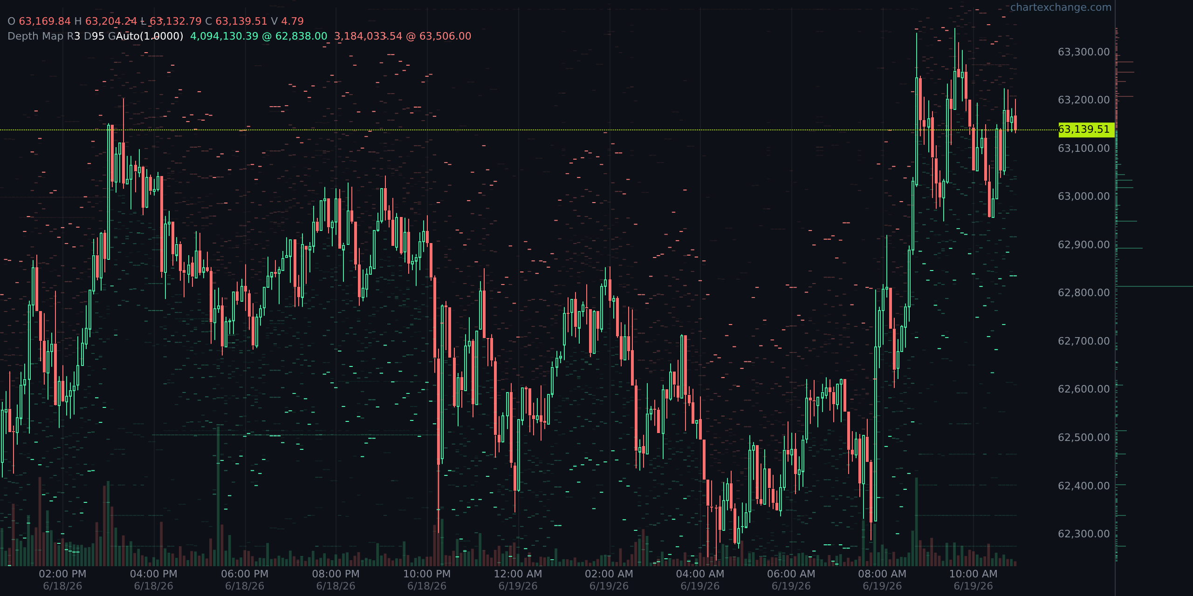Viewport: 1193px width, 596px height.
Task: Click the Depth Map indicator label
Action: click(x=35, y=36)
